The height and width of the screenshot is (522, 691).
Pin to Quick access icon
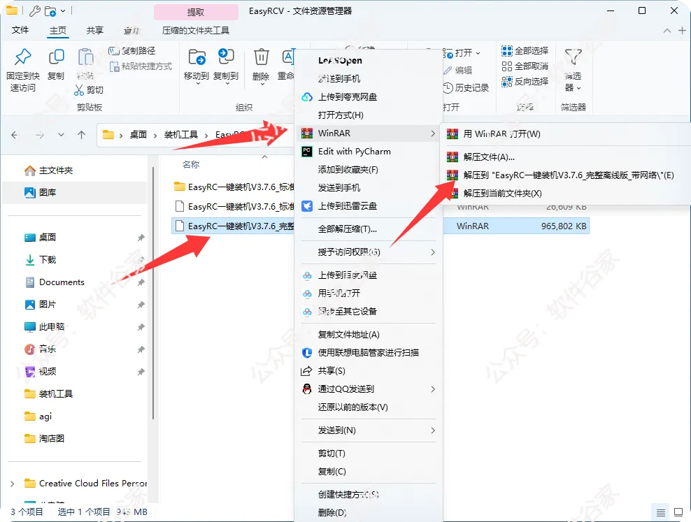tap(23, 57)
